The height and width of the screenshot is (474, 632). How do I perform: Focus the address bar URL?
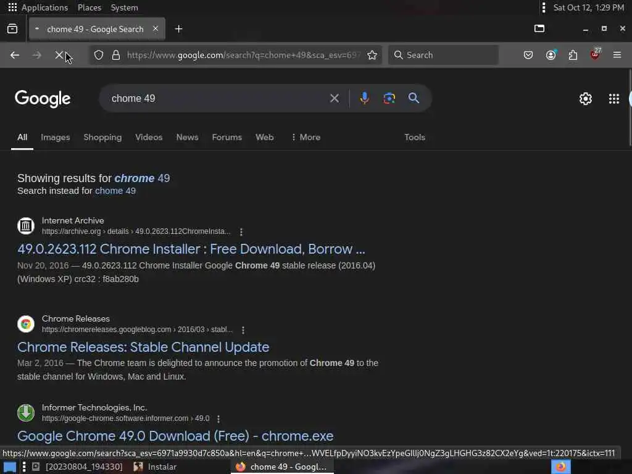(x=243, y=55)
